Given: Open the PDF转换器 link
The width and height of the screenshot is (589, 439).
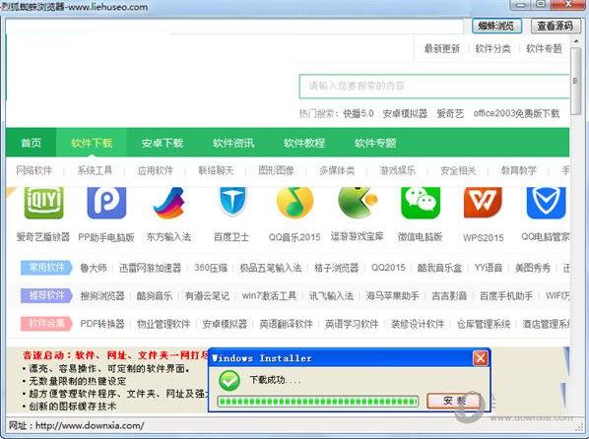Looking at the screenshot, I should coord(102,323).
